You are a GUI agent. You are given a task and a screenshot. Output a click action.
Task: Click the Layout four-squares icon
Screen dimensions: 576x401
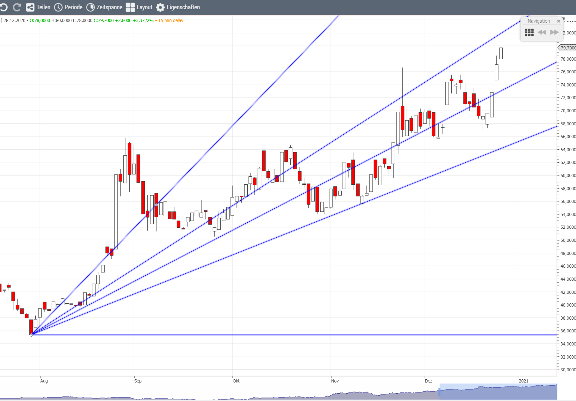tap(130, 7)
